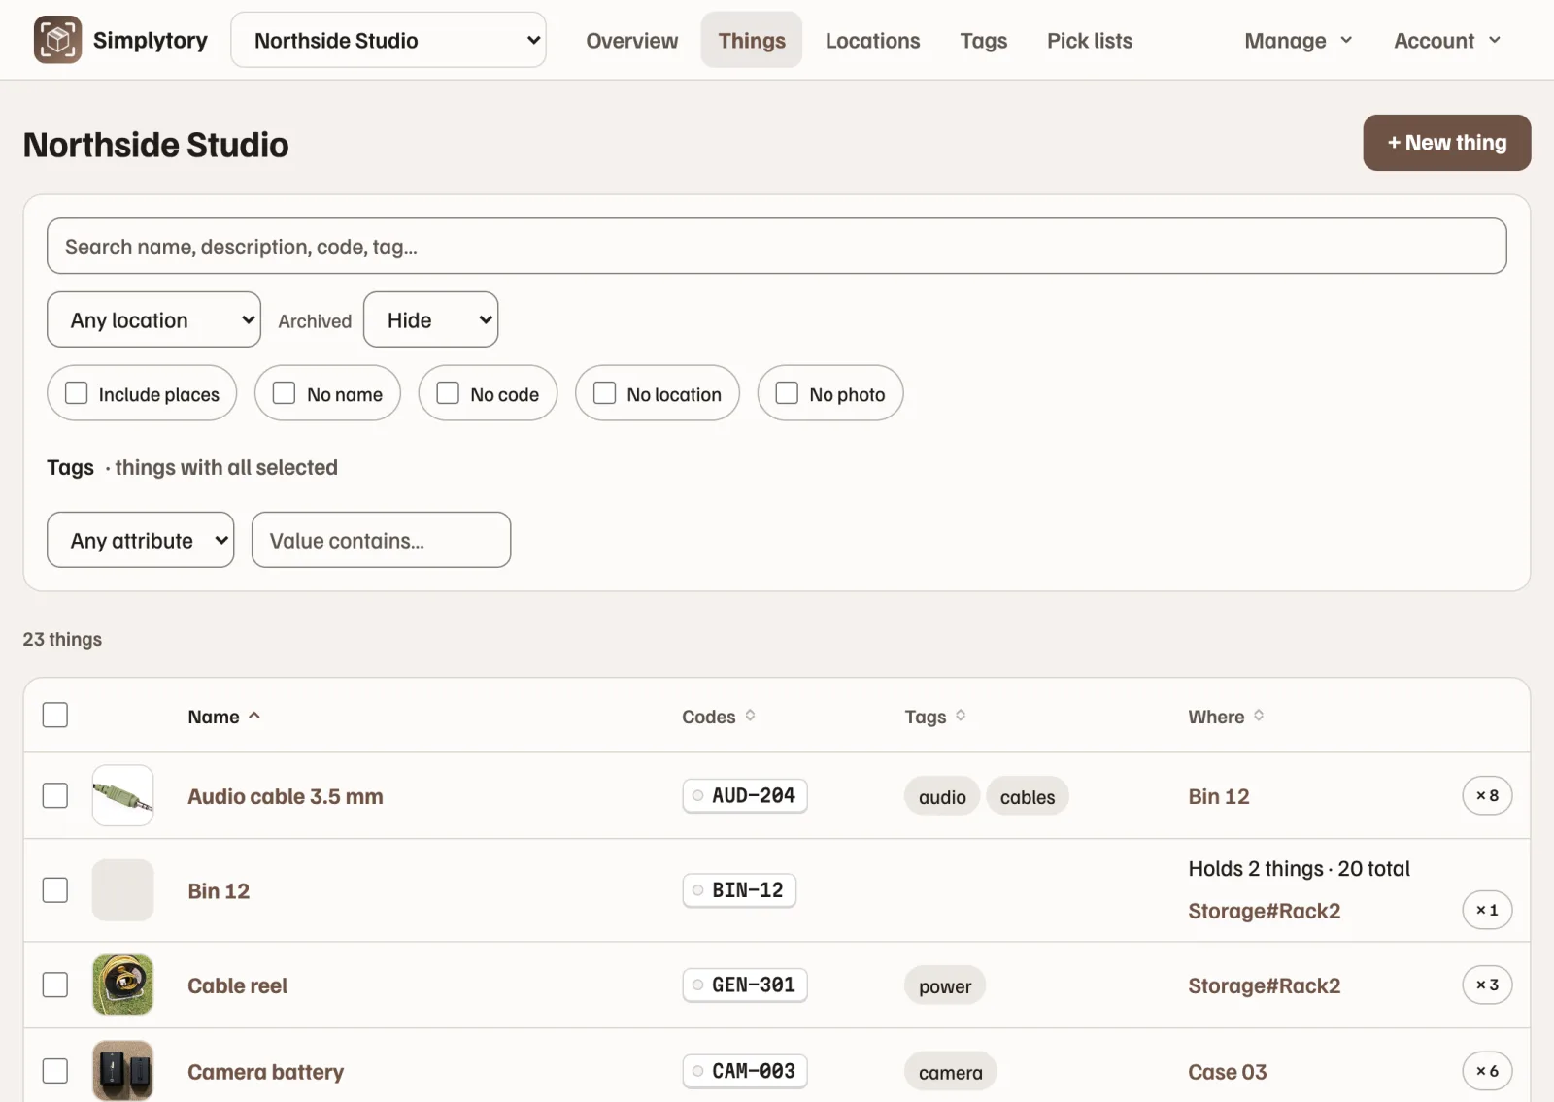Screen dimensions: 1554x1102
Task: Enable the No photo filter
Action: (x=787, y=392)
